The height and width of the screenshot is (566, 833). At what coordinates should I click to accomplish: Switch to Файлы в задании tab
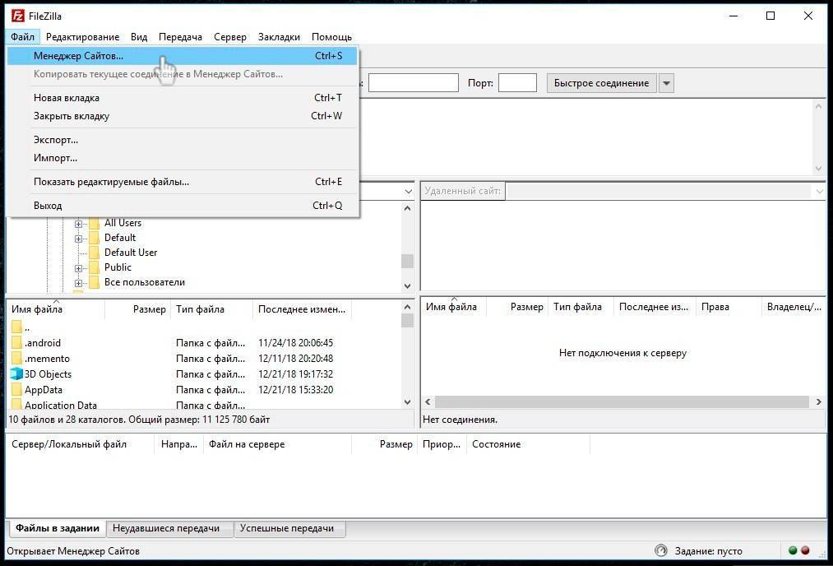tap(58, 528)
